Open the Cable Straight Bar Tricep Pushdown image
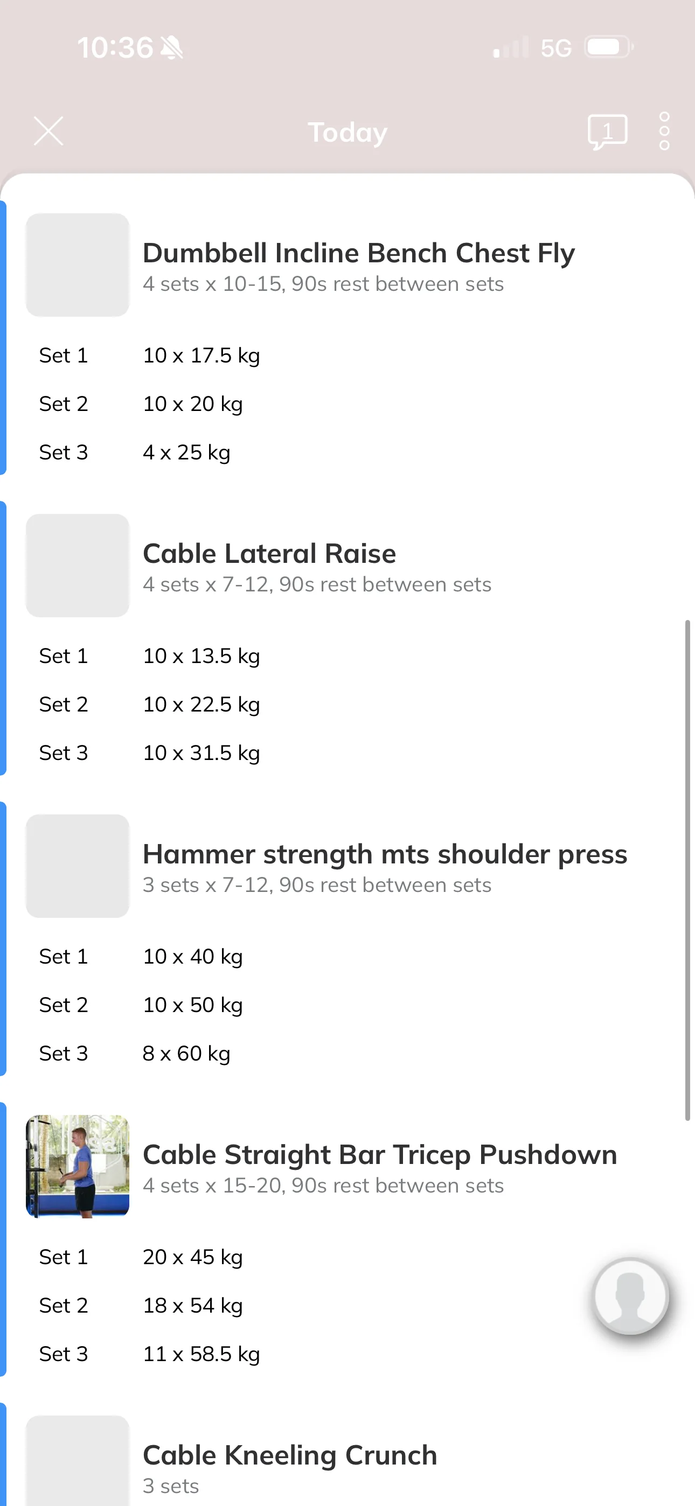This screenshot has width=695, height=1506. pos(77,1166)
